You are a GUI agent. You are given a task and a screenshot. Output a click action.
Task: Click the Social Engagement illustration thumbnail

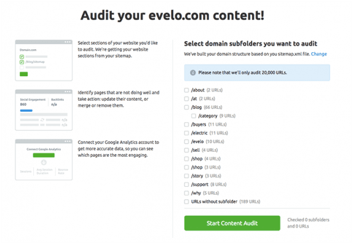click(x=44, y=110)
